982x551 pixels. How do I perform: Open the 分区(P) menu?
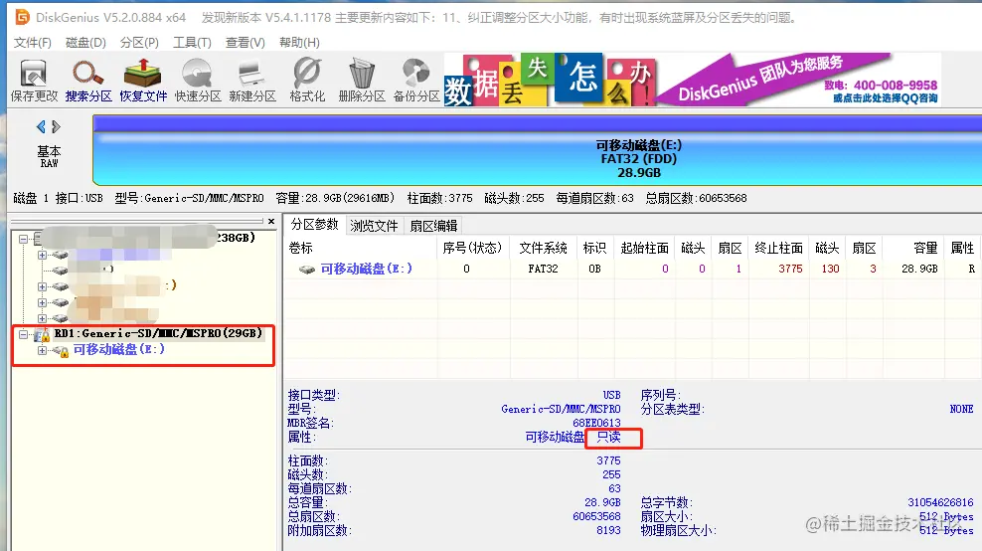point(139,42)
